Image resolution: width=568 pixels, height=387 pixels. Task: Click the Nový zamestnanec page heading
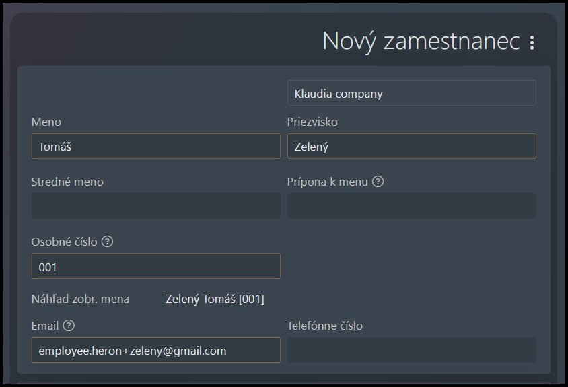tap(421, 41)
